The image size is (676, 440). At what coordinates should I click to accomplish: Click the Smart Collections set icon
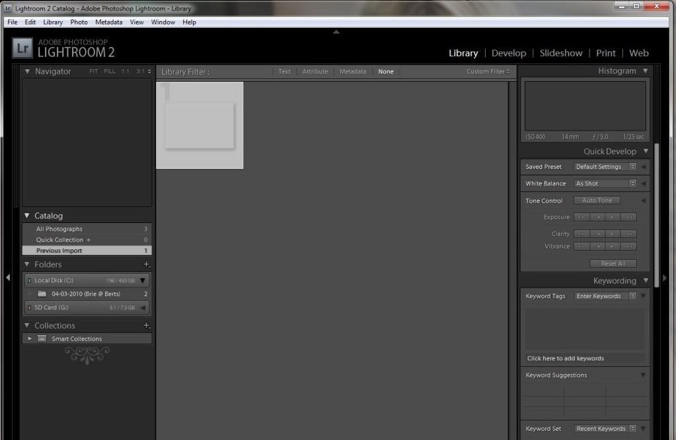42,338
